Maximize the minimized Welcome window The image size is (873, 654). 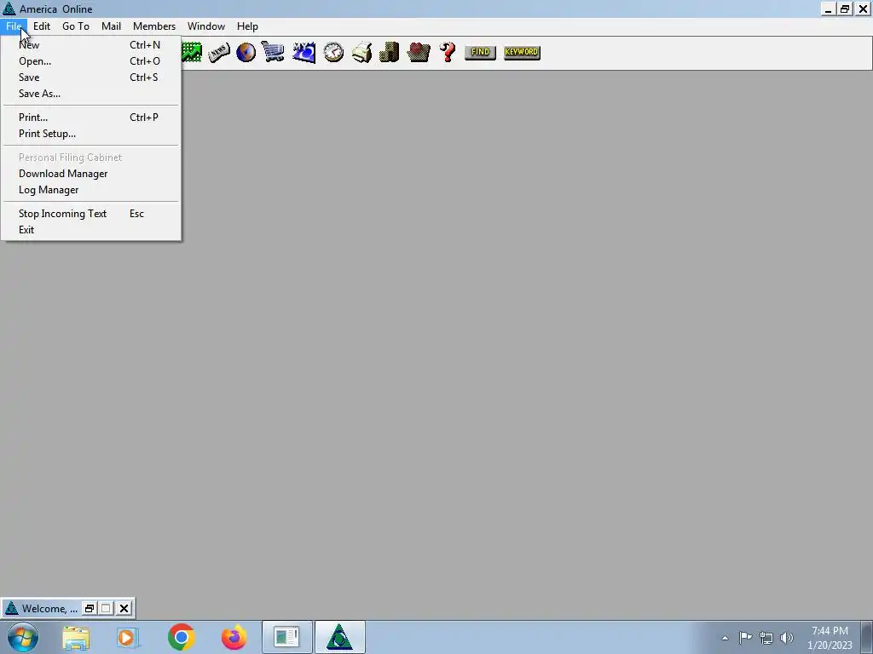click(x=106, y=608)
